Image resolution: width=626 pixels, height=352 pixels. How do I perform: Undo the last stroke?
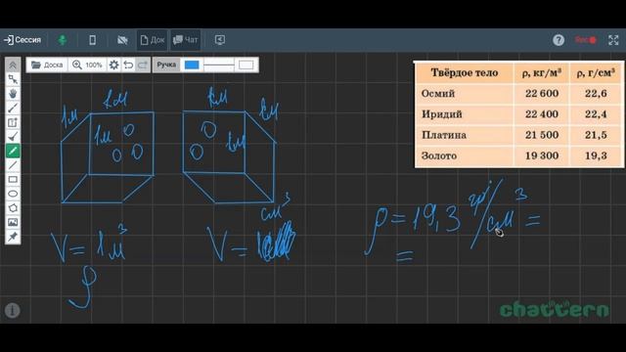click(x=128, y=66)
